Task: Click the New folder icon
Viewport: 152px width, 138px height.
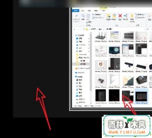Action: pyautogui.click(x=132, y=16)
